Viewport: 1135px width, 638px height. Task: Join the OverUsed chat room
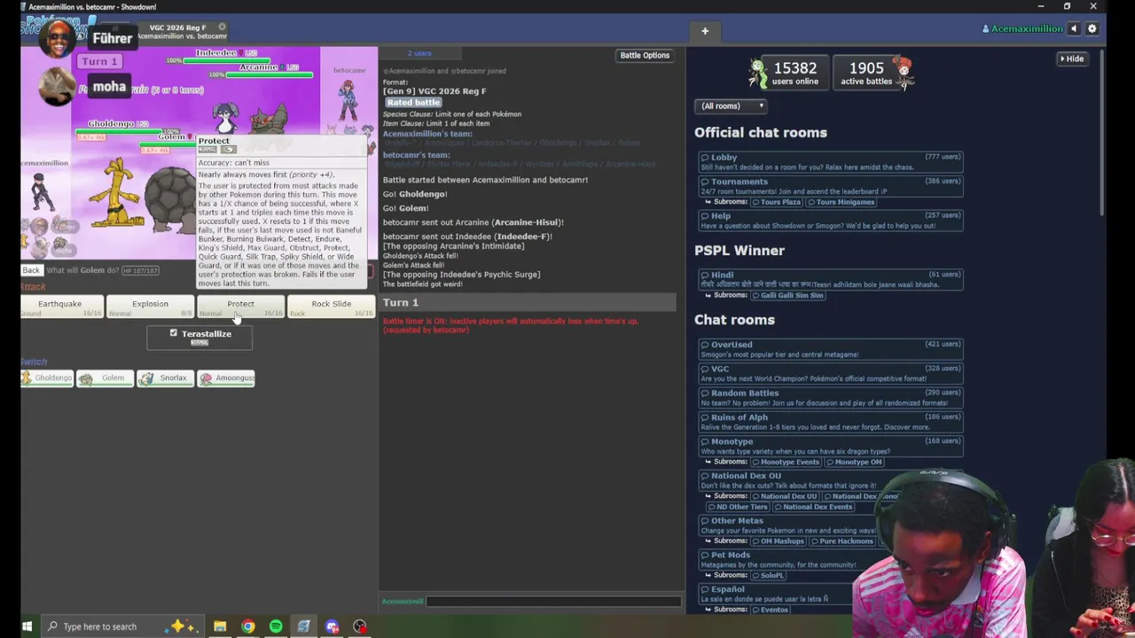pos(830,349)
